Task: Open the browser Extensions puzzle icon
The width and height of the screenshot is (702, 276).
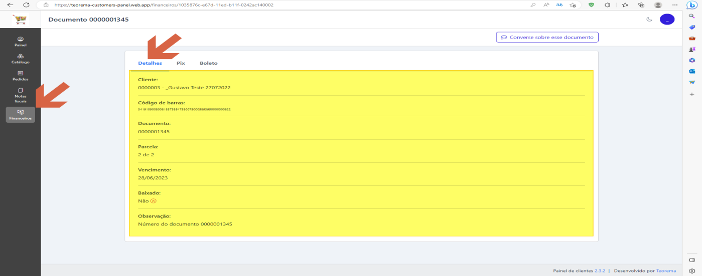Action: [x=608, y=5]
